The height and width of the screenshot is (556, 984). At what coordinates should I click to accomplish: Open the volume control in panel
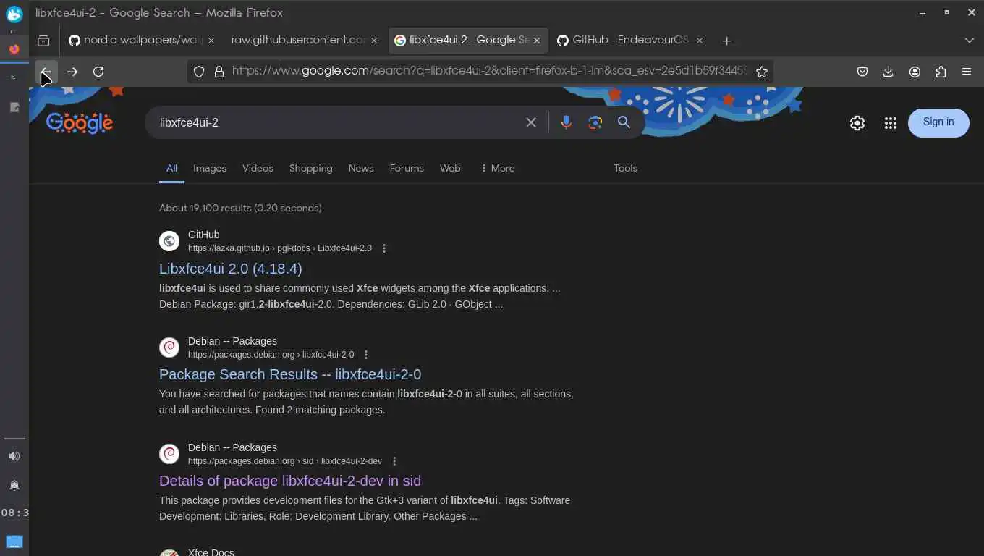coord(14,456)
